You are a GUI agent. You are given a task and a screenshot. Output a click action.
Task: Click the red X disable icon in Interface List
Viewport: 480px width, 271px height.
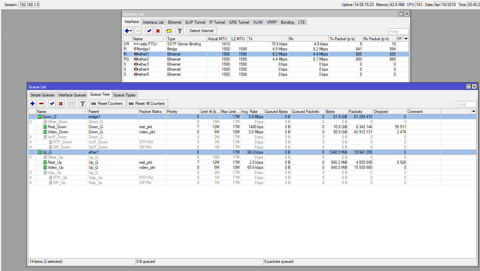pos(158,31)
